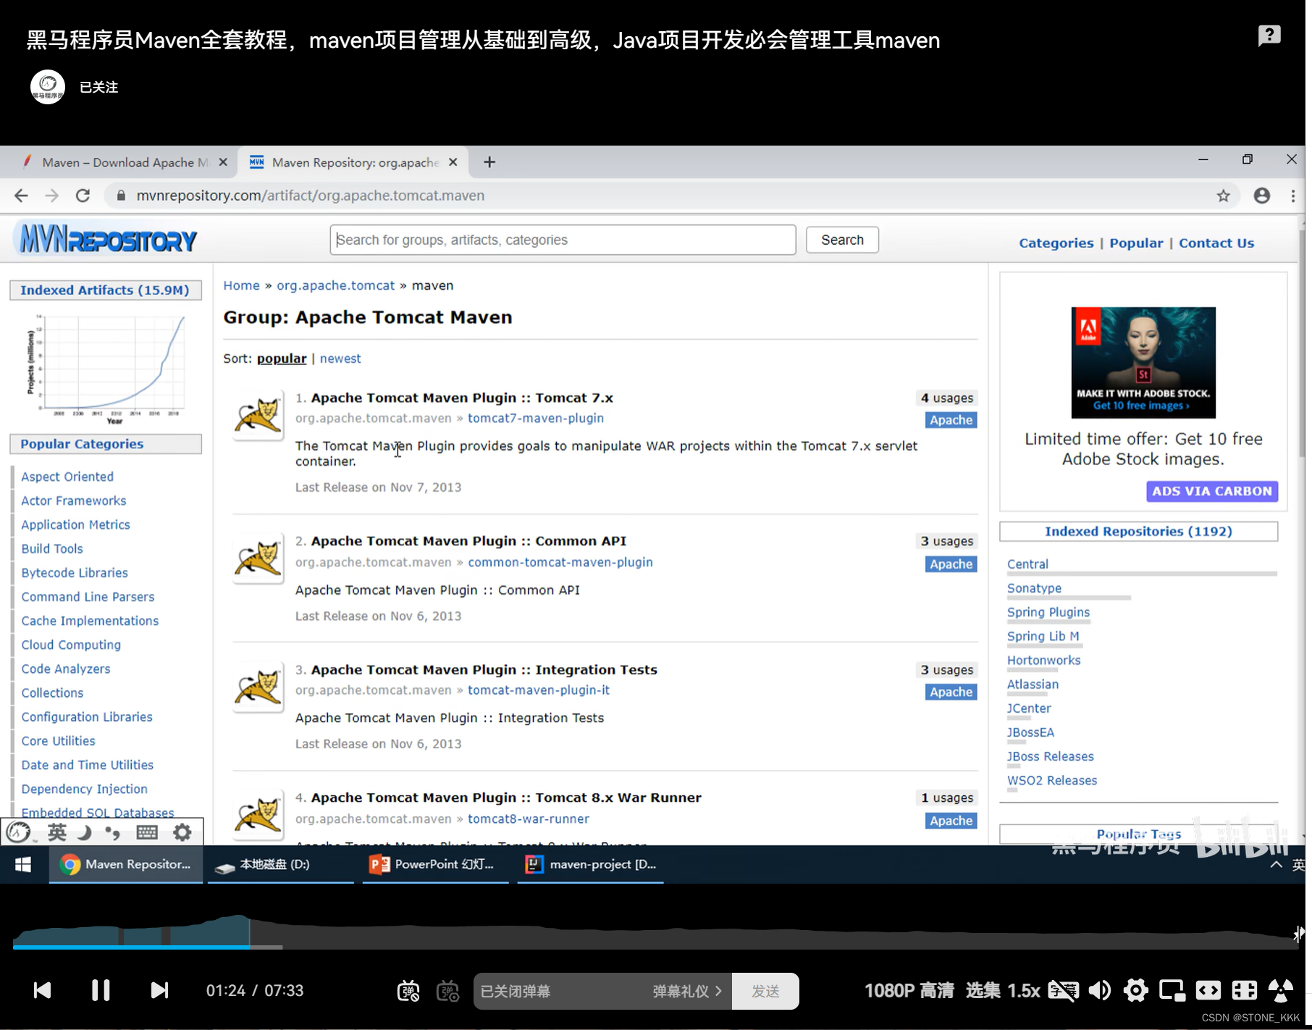Reload the current page
The height and width of the screenshot is (1030, 1312).
click(83, 196)
